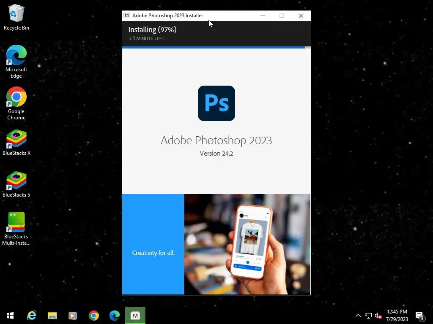The width and height of the screenshot is (433, 324).
Task: Click the 'Version 24.2' label
Action: click(x=216, y=154)
